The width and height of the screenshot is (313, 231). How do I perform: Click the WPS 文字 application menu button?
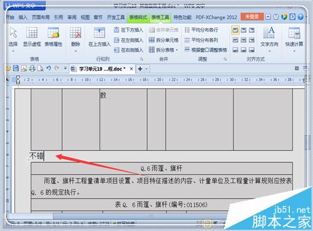[25, 6]
